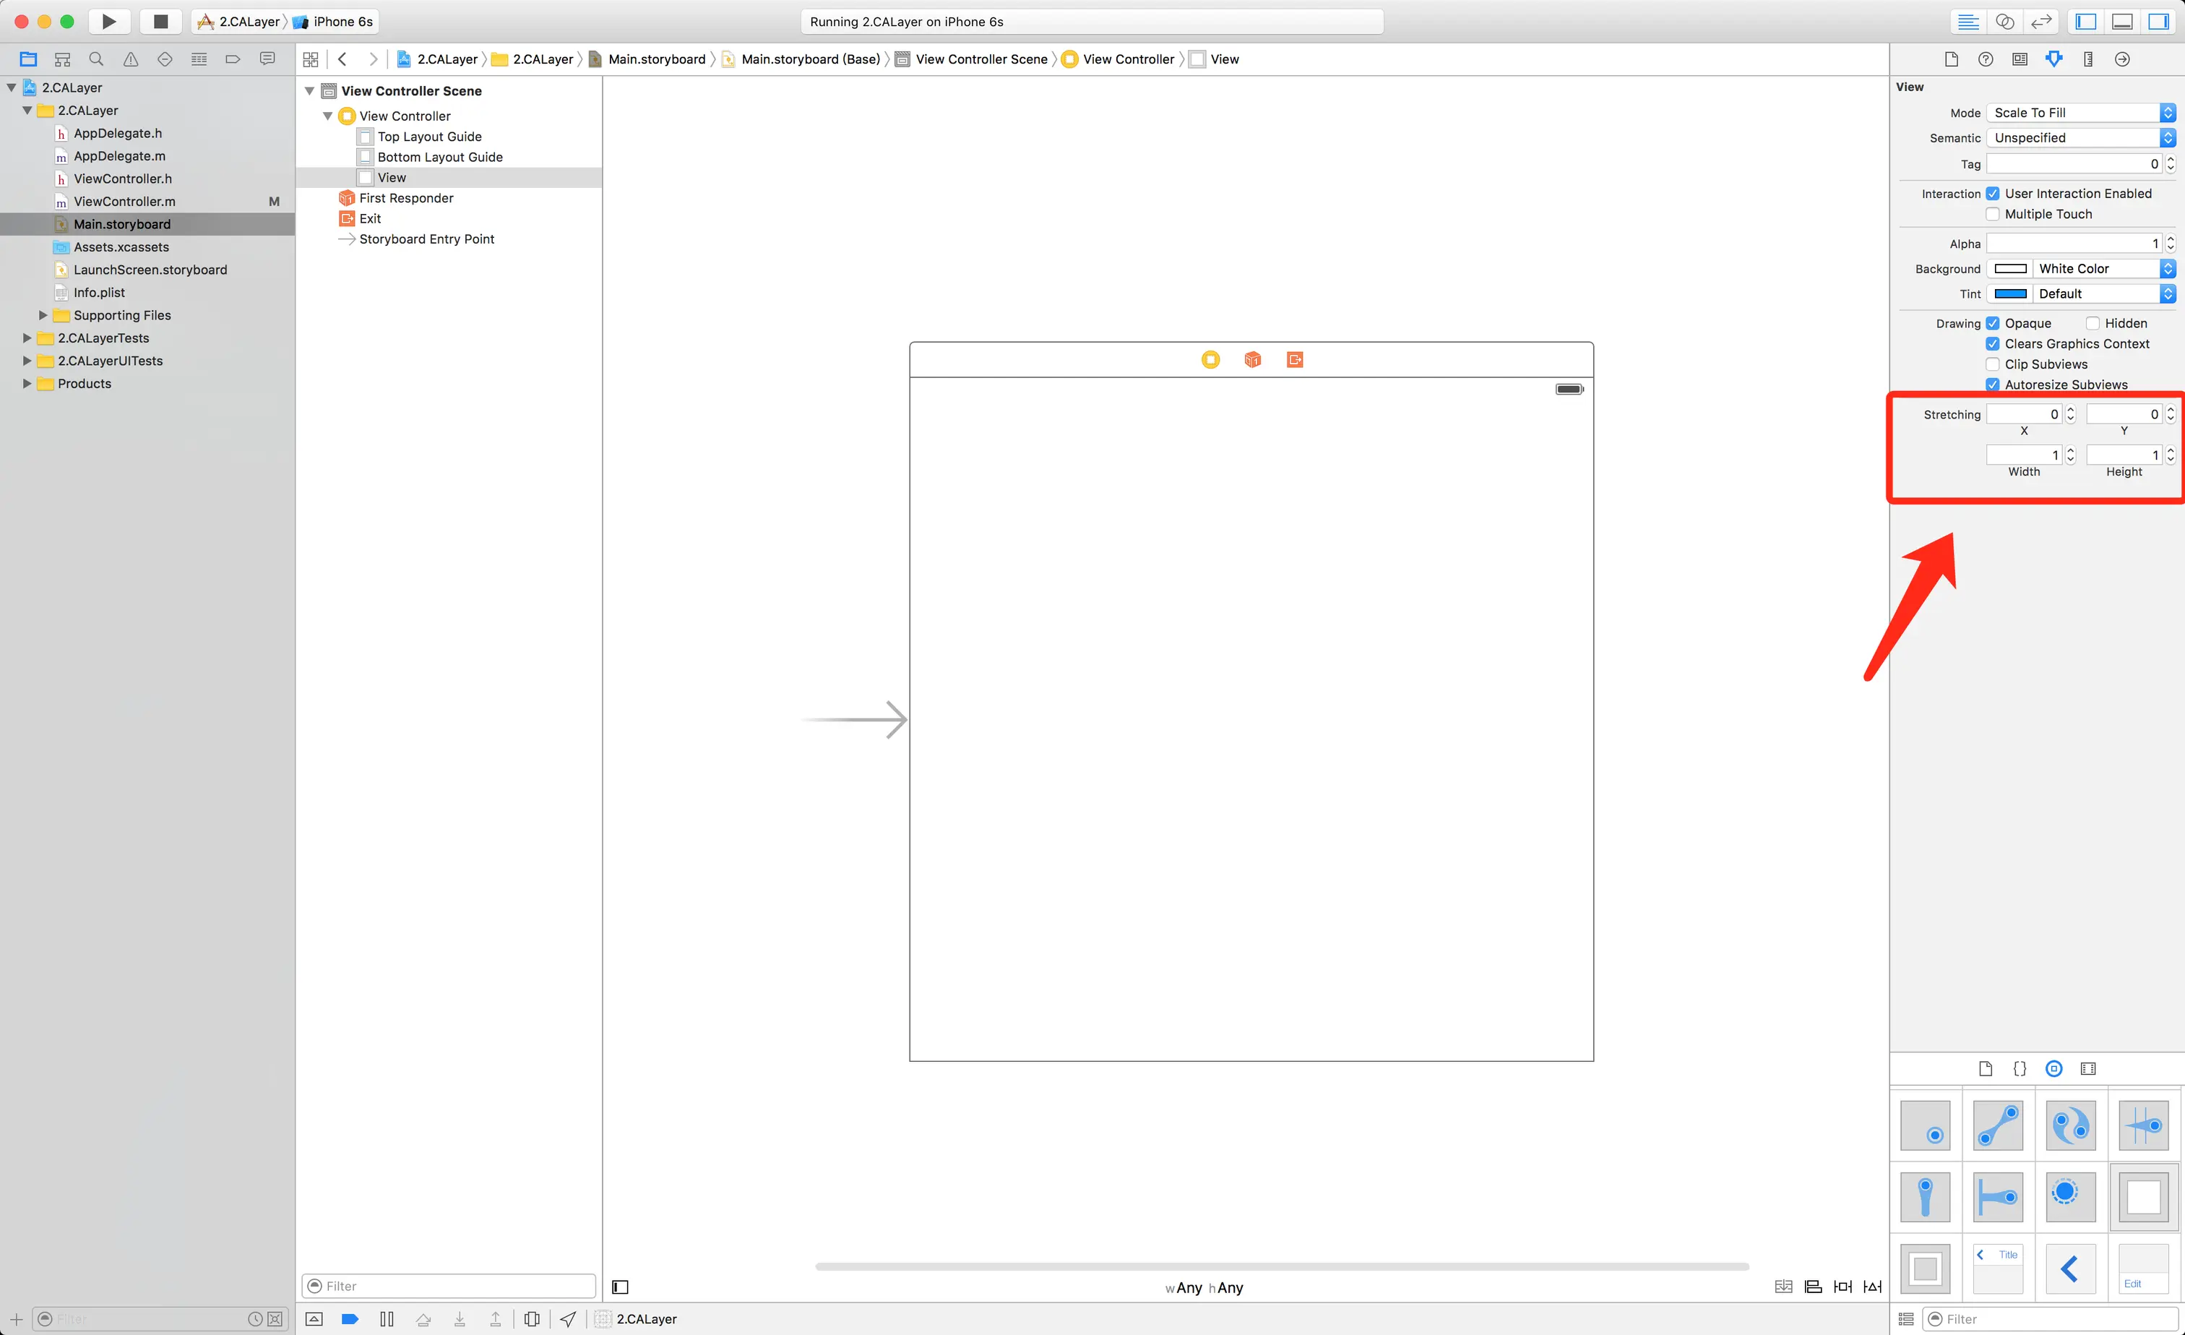Toggle document outline visibility button
Screen dimensions: 2185x1335
(x=621, y=1287)
